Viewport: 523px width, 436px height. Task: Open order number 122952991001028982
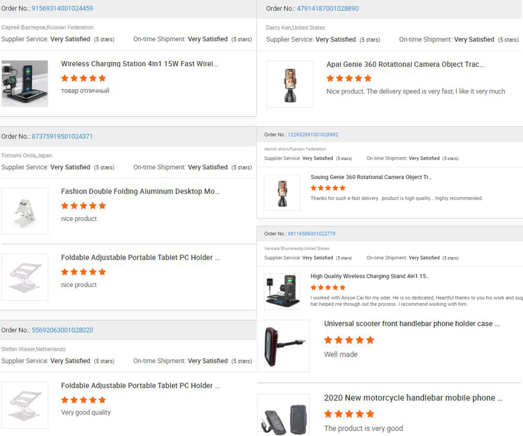[313, 135]
